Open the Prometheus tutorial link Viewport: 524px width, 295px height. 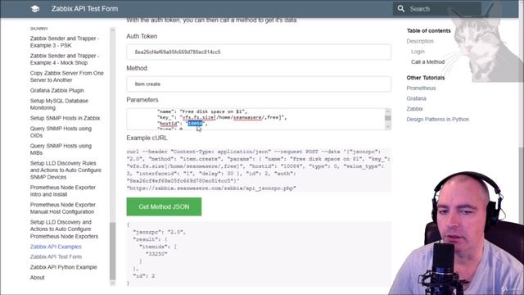click(421, 88)
